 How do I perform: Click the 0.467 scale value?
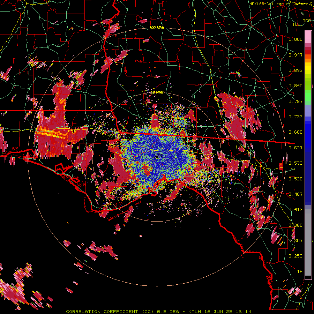pyautogui.click(x=296, y=194)
